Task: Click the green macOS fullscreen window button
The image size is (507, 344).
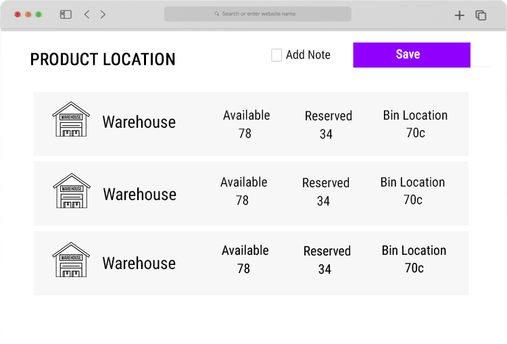Action: click(x=39, y=15)
